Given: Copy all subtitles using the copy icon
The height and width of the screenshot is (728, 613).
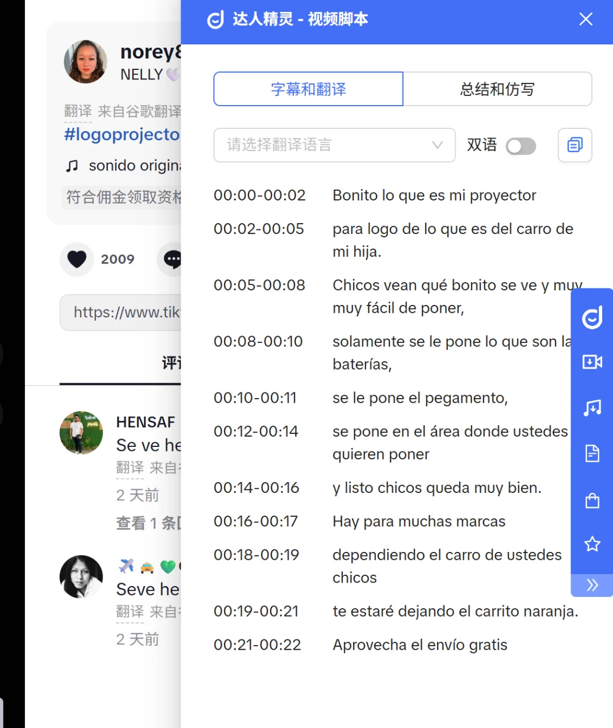Looking at the screenshot, I should tap(574, 145).
